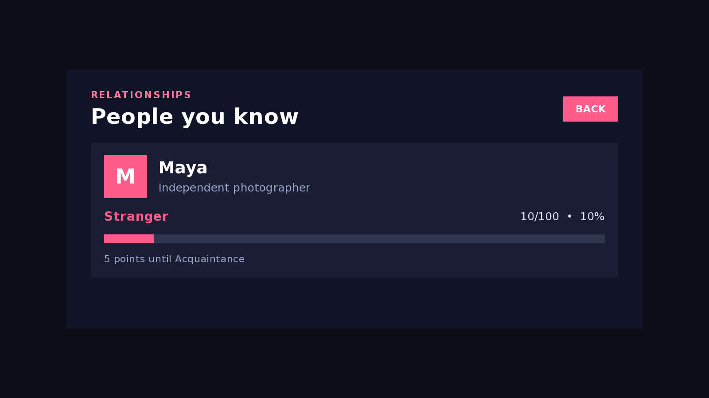
Task: Select the Acquaintance word in the hint
Action: (210, 259)
